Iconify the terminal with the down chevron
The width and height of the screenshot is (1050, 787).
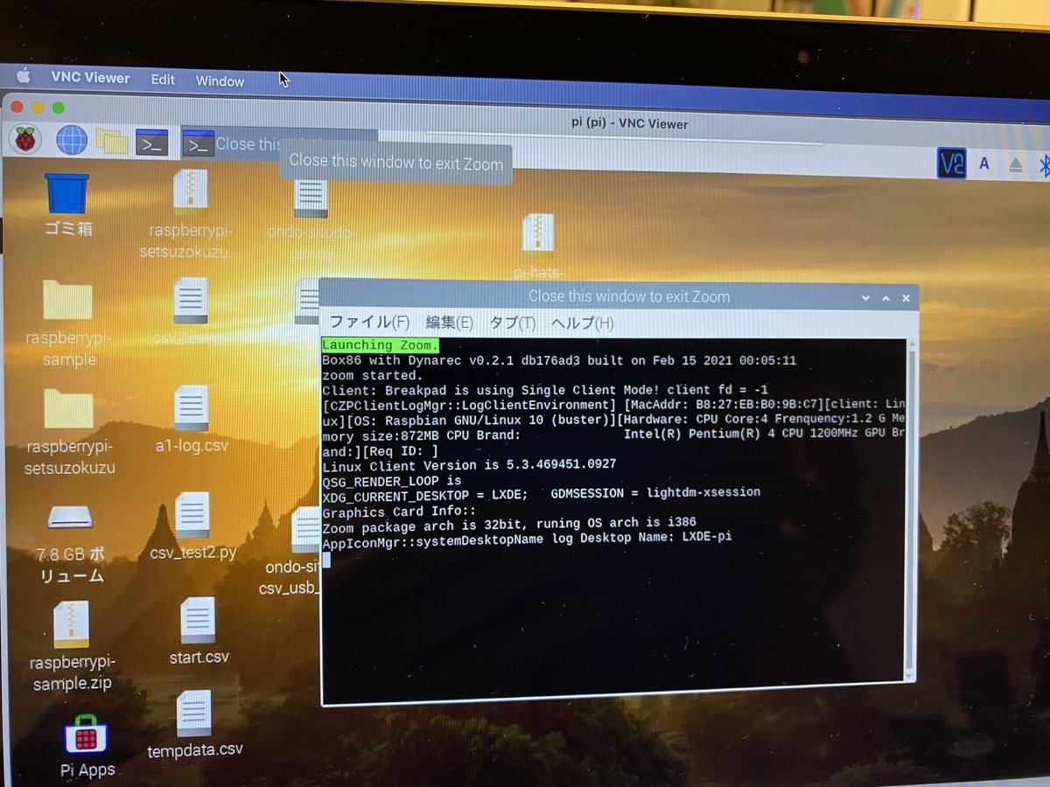pos(866,298)
